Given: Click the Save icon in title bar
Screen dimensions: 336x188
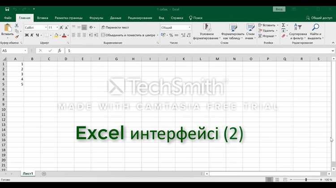Looking at the screenshot, I should (7, 9).
